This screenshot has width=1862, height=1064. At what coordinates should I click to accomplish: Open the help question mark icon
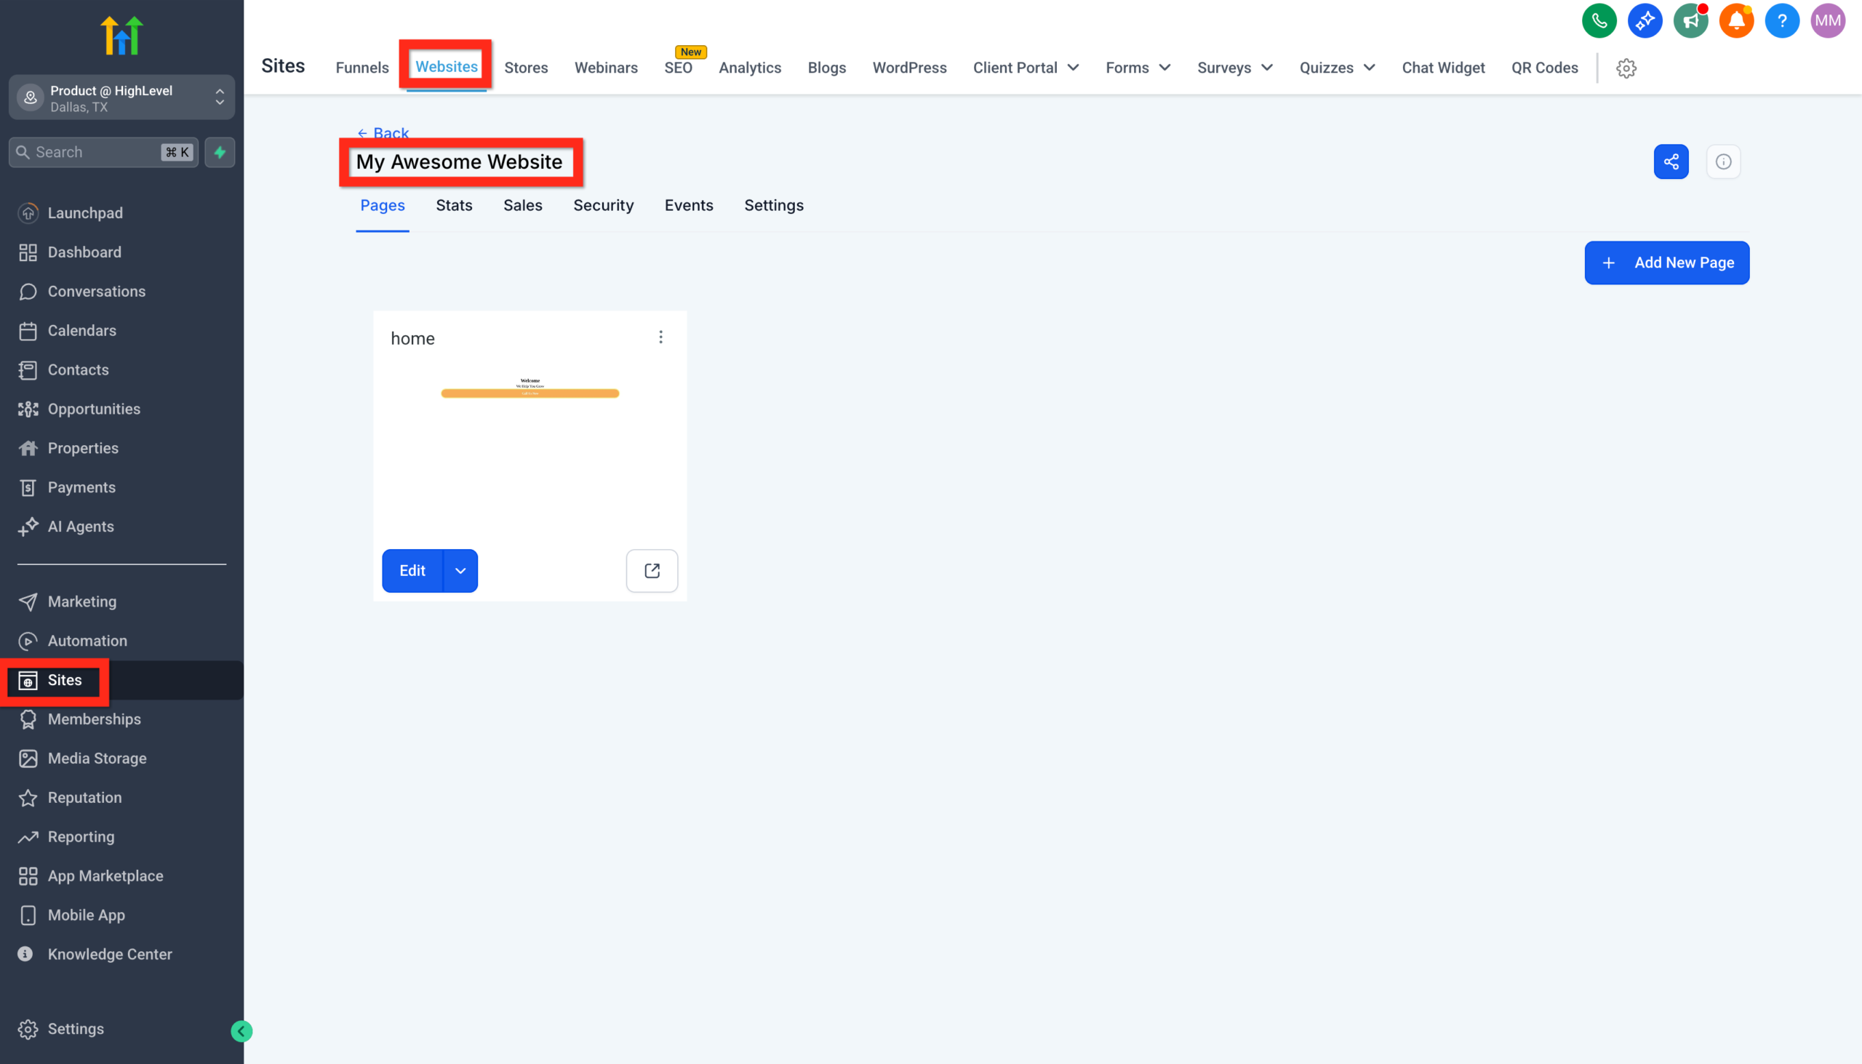1781,20
